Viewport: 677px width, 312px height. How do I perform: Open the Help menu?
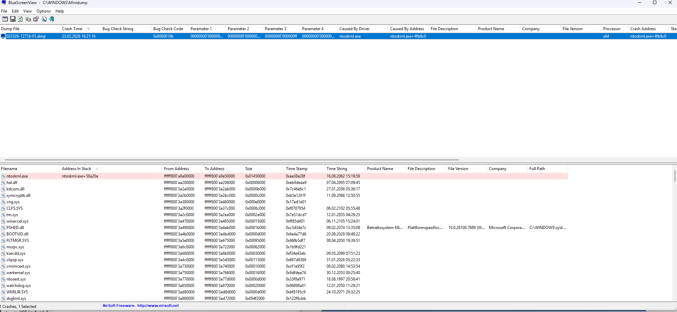pos(60,11)
